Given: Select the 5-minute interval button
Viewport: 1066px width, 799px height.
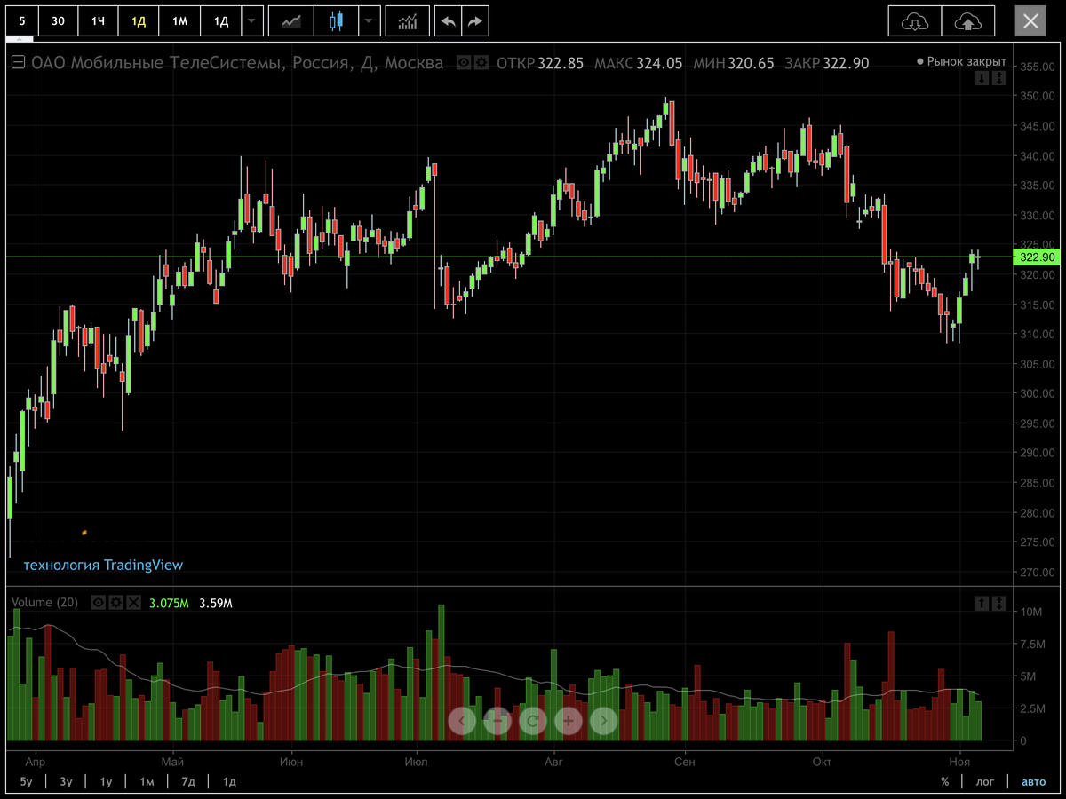Looking at the screenshot, I should coord(21,21).
